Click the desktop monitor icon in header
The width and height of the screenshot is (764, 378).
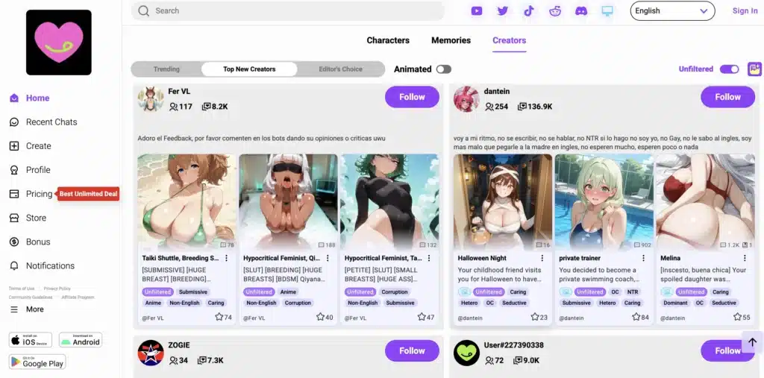(607, 11)
